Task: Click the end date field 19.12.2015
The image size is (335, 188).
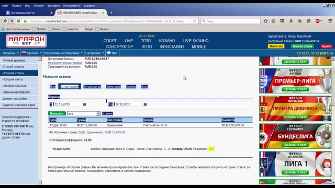Action: [128, 104]
